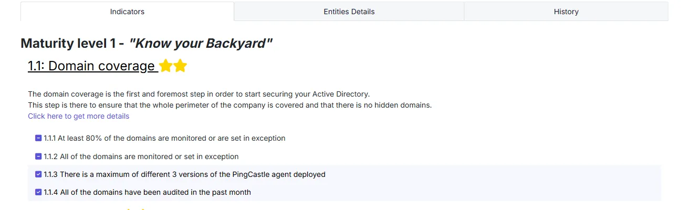The width and height of the screenshot is (681, 210).
Task: Select the 'At least 80% of the domains' indicator text
Action: [x=164, y=138]
